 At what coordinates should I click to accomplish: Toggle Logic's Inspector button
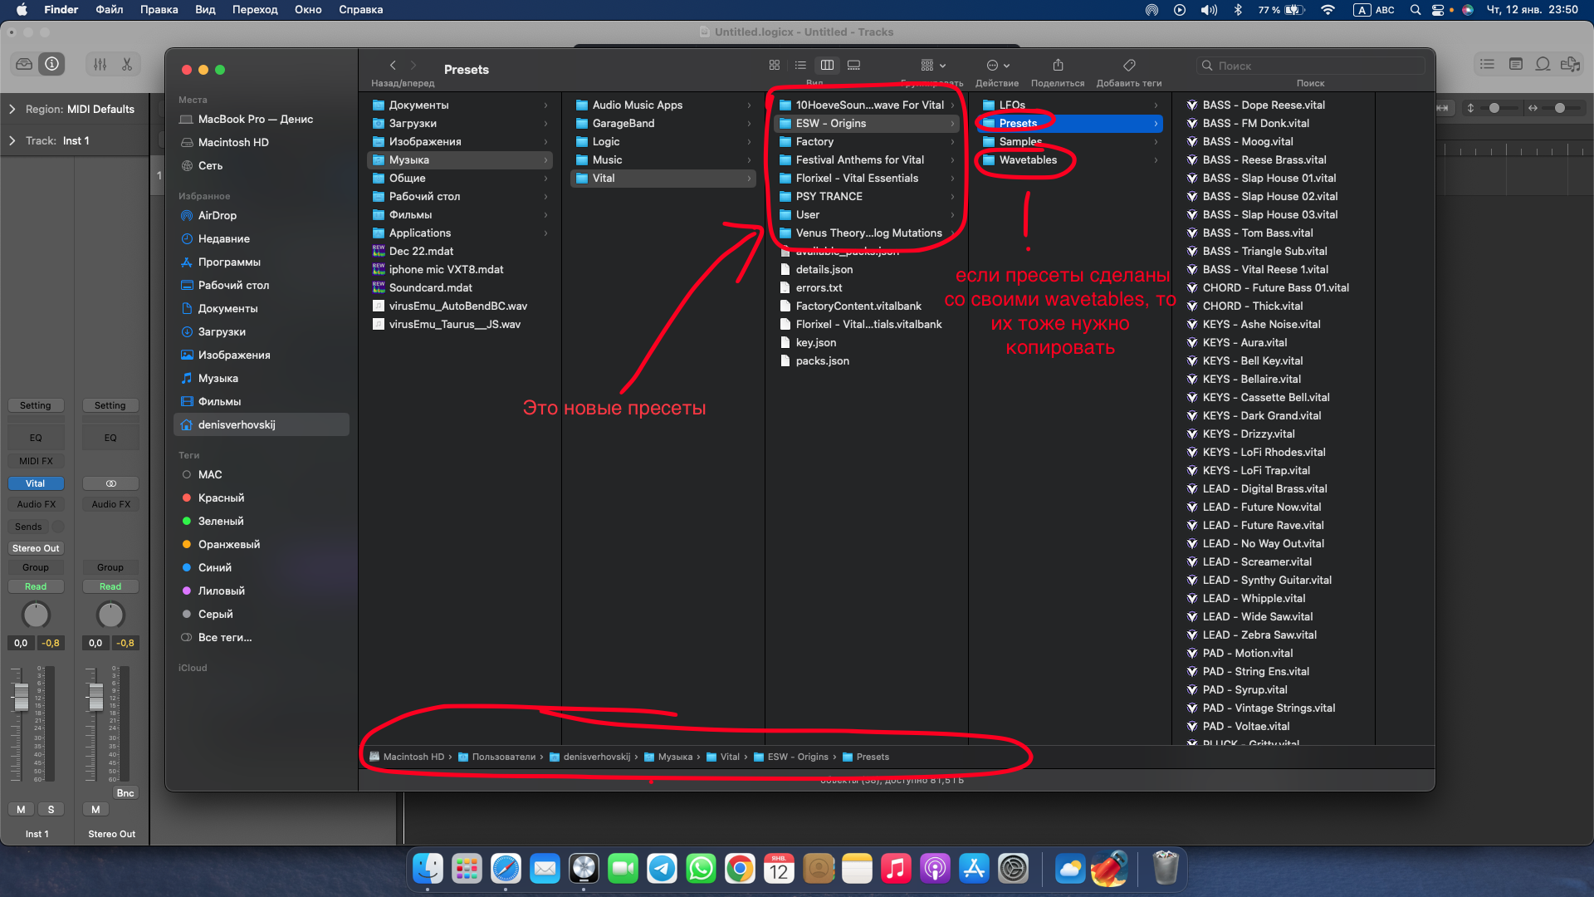[x=52, y=64]
